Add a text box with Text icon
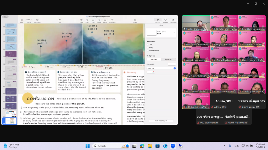268x150 pixels. click(x=93, y=20)
